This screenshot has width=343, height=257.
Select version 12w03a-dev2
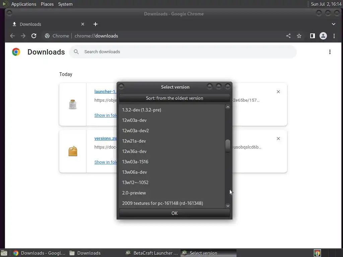coord(172,131)
